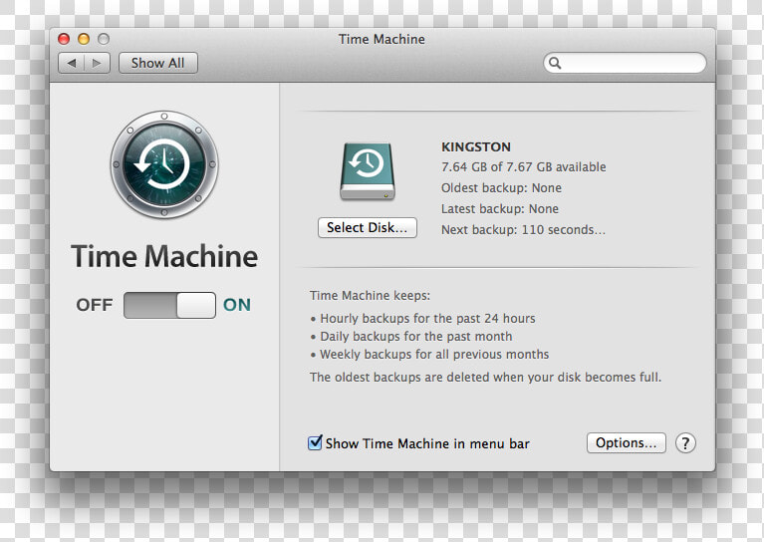The width and height of the screenshot is (764, 542).
Task: Toggle the Time Machine OFF/ON switch
Action: click(169, 305)
